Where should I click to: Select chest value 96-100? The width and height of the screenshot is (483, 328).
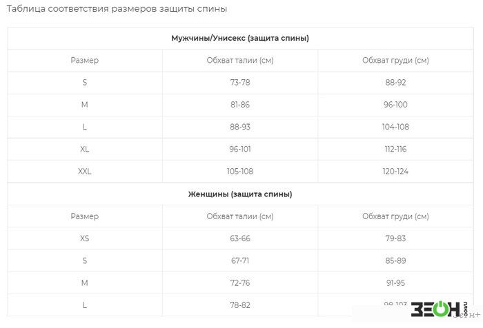click(395, 105)
